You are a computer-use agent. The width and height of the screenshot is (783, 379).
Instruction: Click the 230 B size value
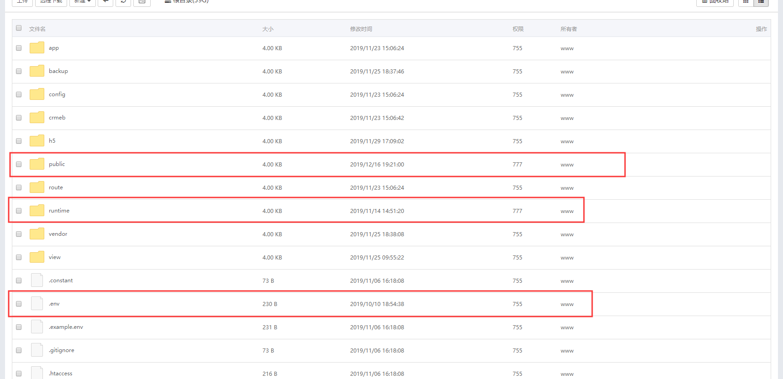270,304
